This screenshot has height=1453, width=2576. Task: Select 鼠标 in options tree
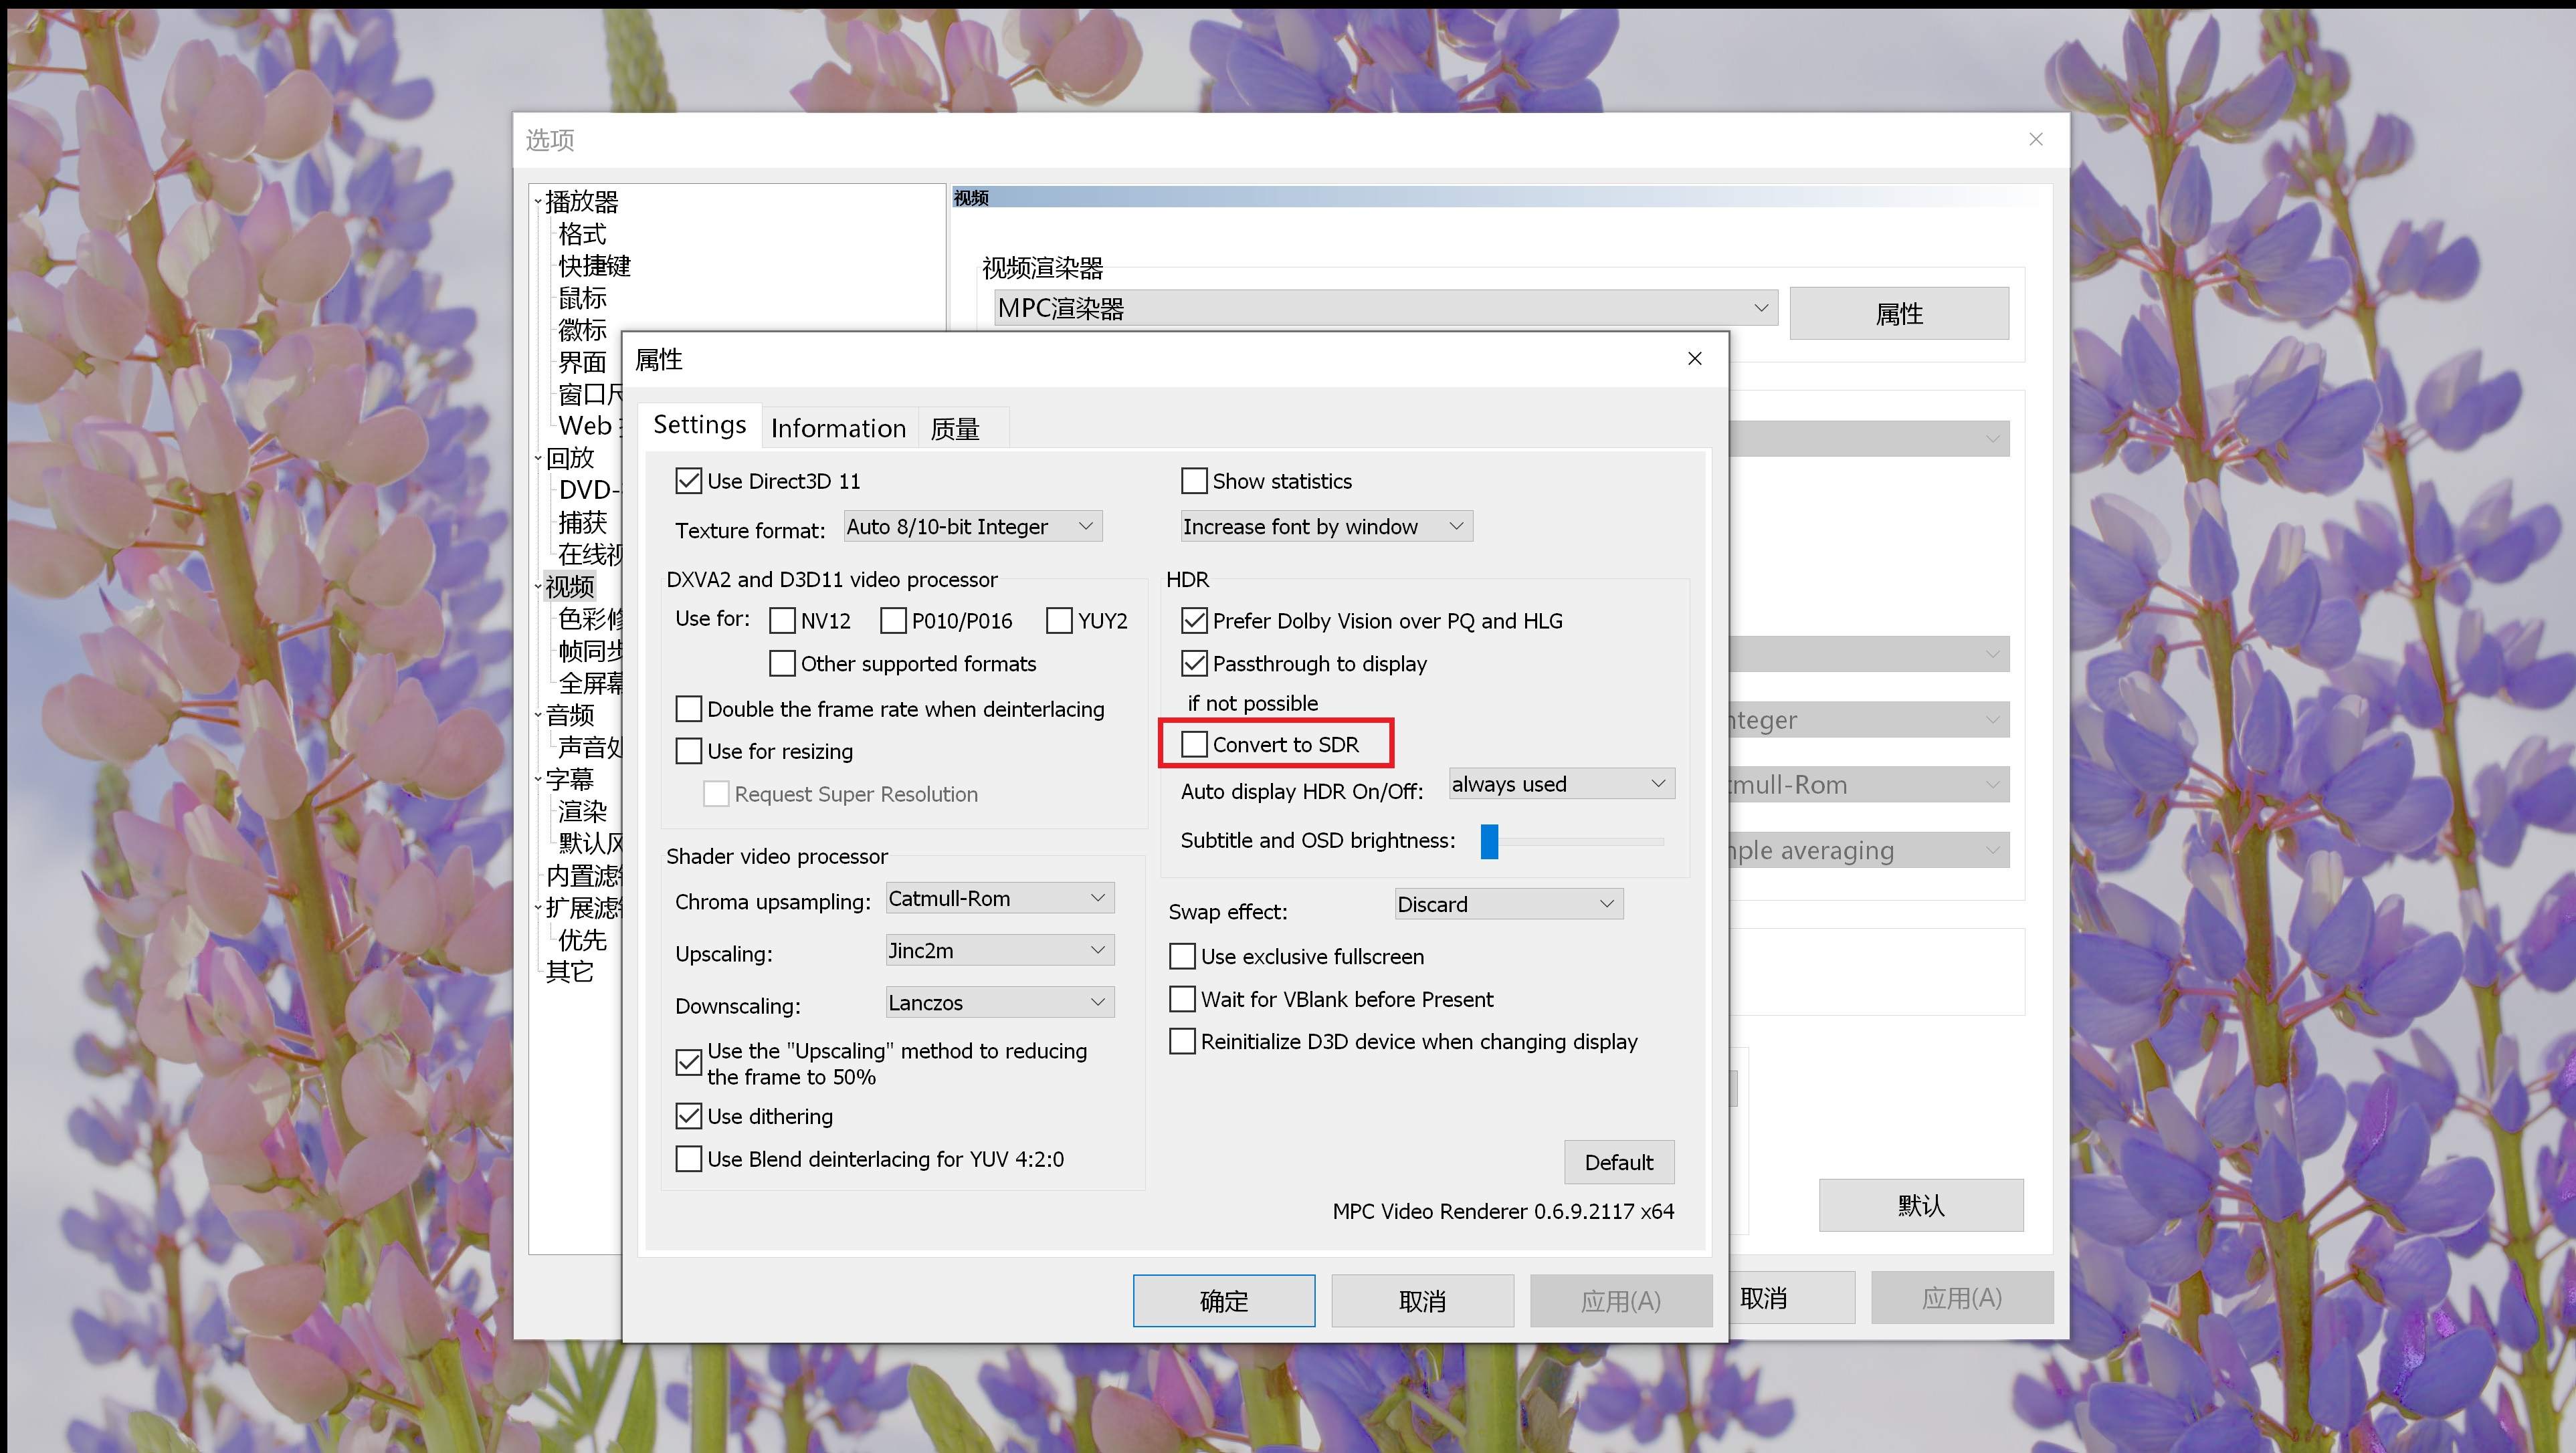[582, 298]
